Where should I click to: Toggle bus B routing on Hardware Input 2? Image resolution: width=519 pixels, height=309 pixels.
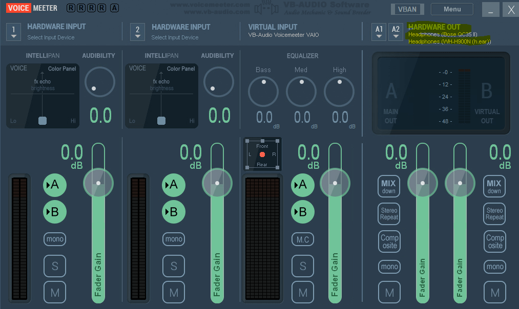click(174, 212)
